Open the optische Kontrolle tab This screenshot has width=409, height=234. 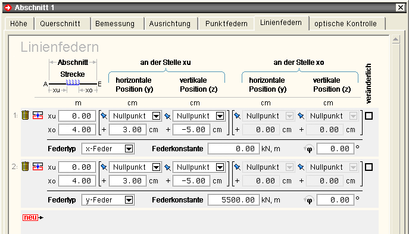pos(345,24)
